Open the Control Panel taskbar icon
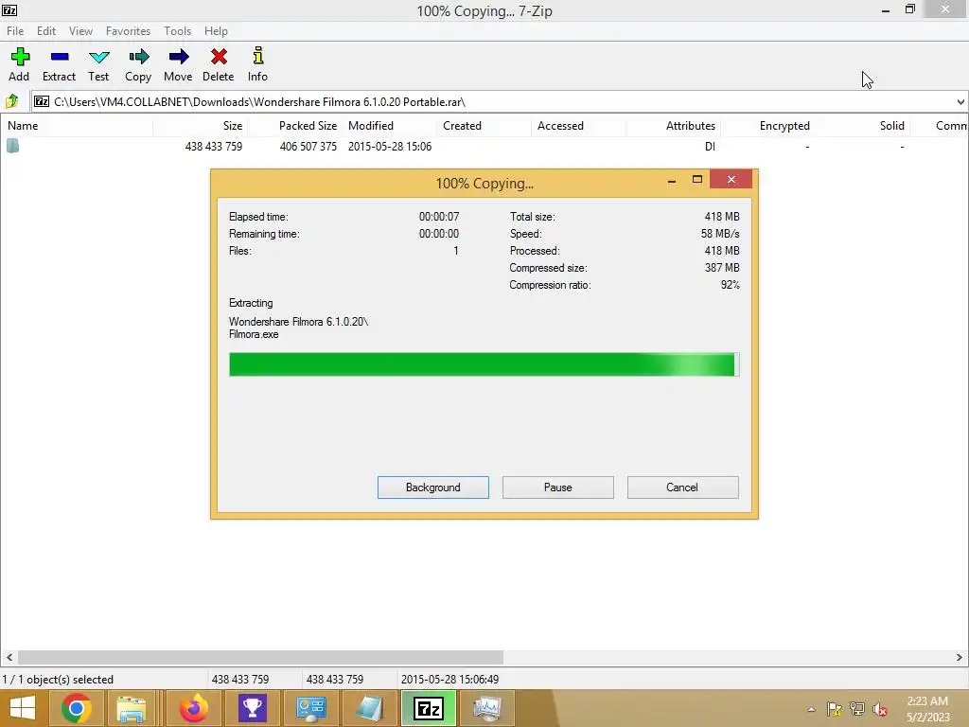This screenshot has width=969, height=727. pyautogui.click(x=310, y=708)
